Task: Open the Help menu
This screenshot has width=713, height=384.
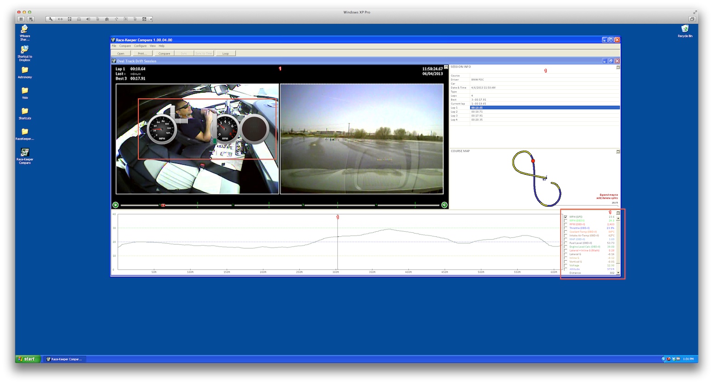Action: (161, 46)
